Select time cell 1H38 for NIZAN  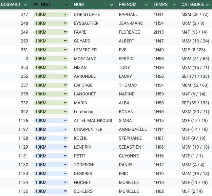click(159, 68)
